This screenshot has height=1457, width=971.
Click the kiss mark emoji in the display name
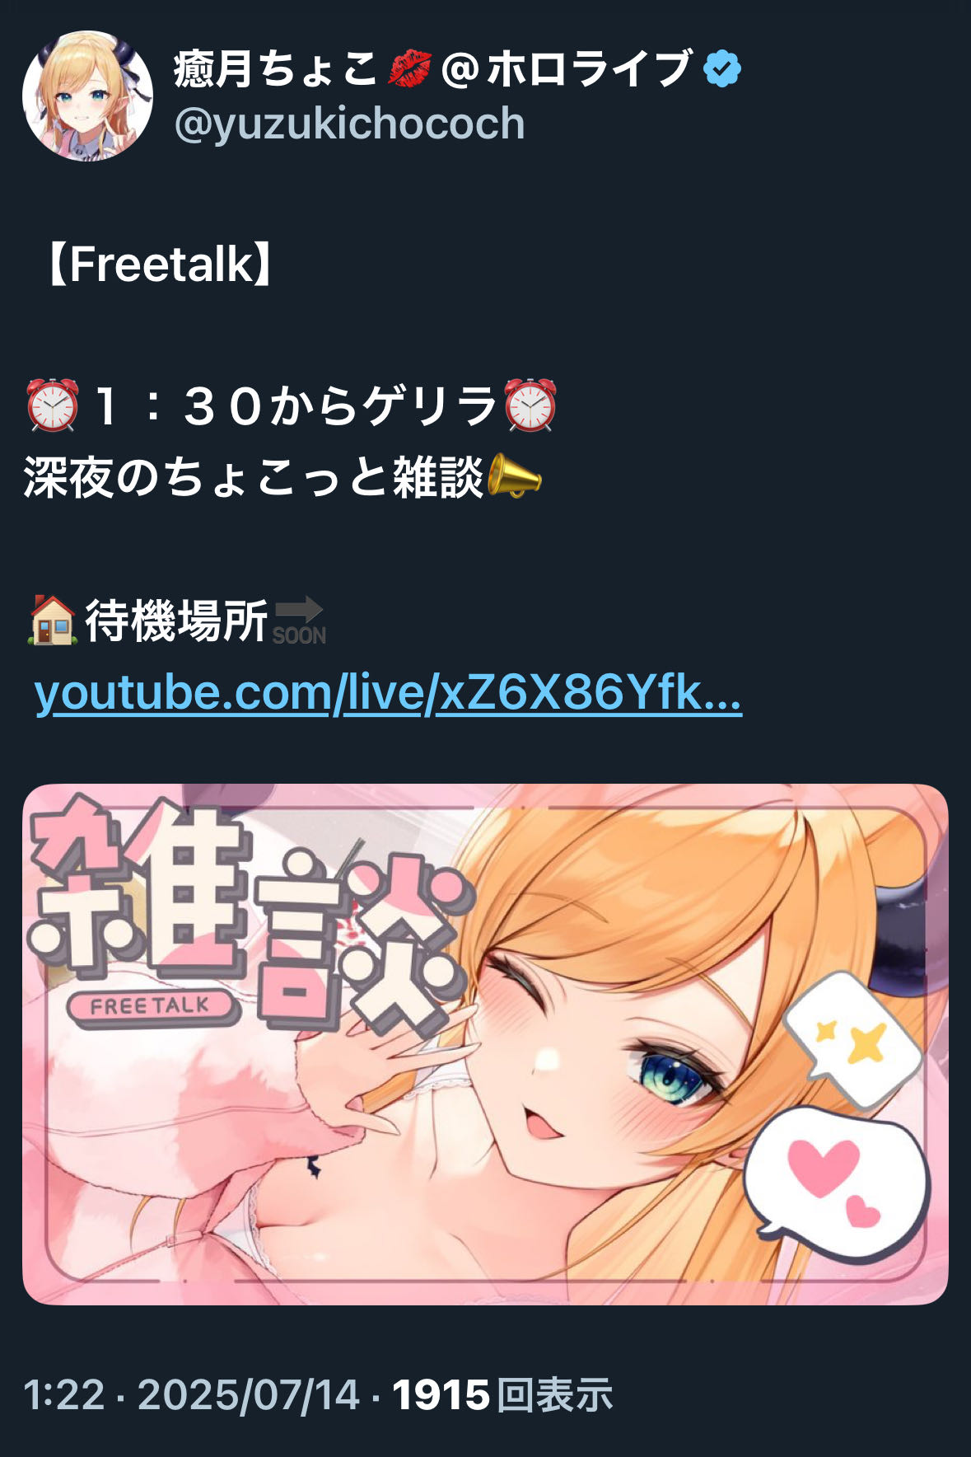point(409,68)
